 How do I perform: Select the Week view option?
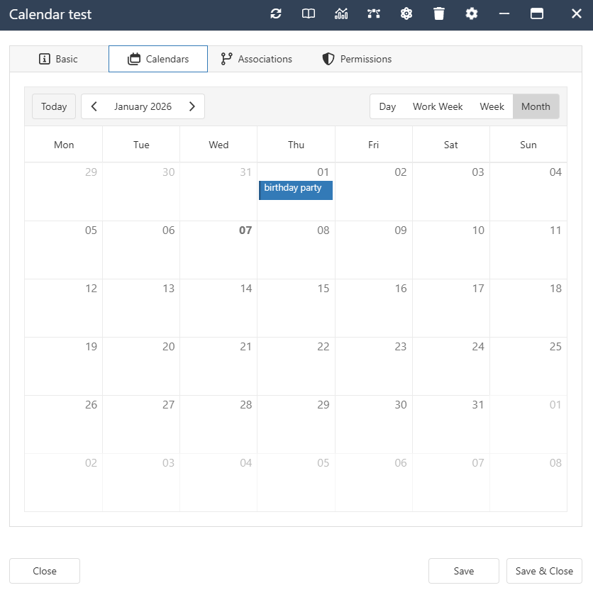click(x=492, y=106)
